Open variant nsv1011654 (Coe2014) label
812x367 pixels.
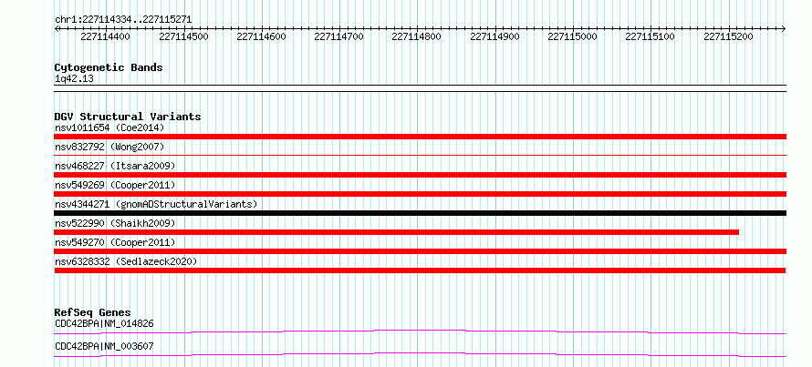(x=109, y=127)
